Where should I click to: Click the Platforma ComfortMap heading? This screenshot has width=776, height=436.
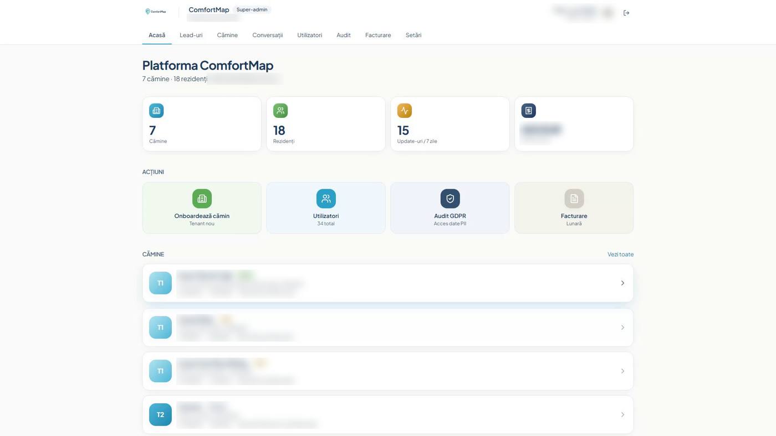click(208, 65)
